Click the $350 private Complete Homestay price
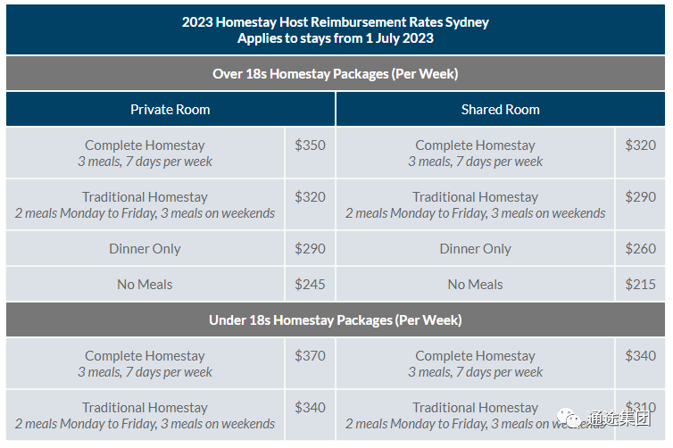673x448 pixels. (x=310, y=145)
